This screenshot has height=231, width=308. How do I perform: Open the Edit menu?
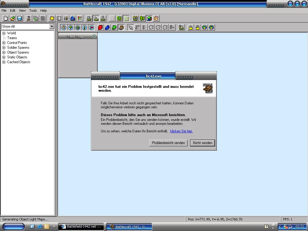tap(13, 11)
